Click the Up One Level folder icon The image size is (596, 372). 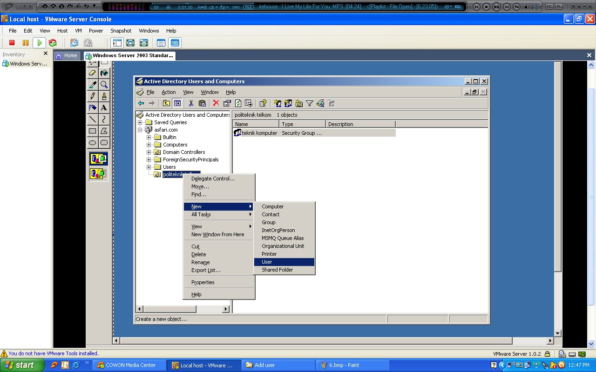(x=166, y=103)
